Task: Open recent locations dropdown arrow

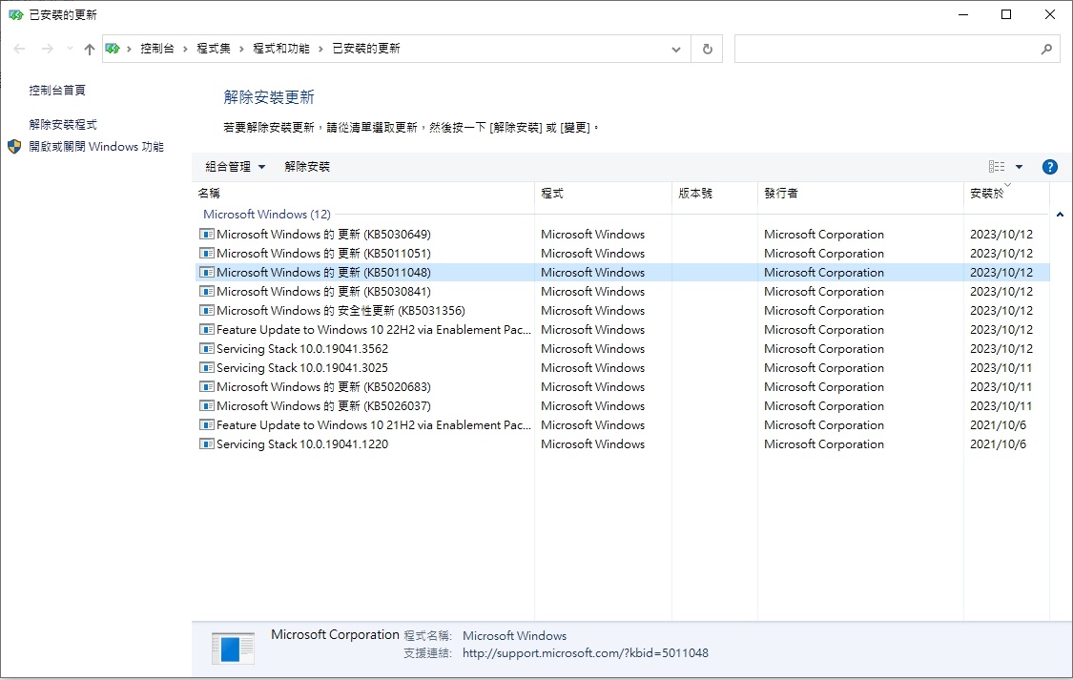Action: click(x=70, y=49)
